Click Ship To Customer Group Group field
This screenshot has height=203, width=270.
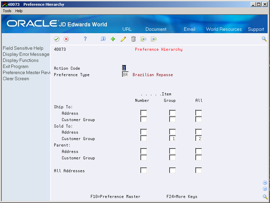pos(172,119)
